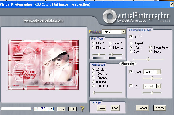Open the www.optikvervelabs.com link
Screen dimensions: 174x115
43,20
